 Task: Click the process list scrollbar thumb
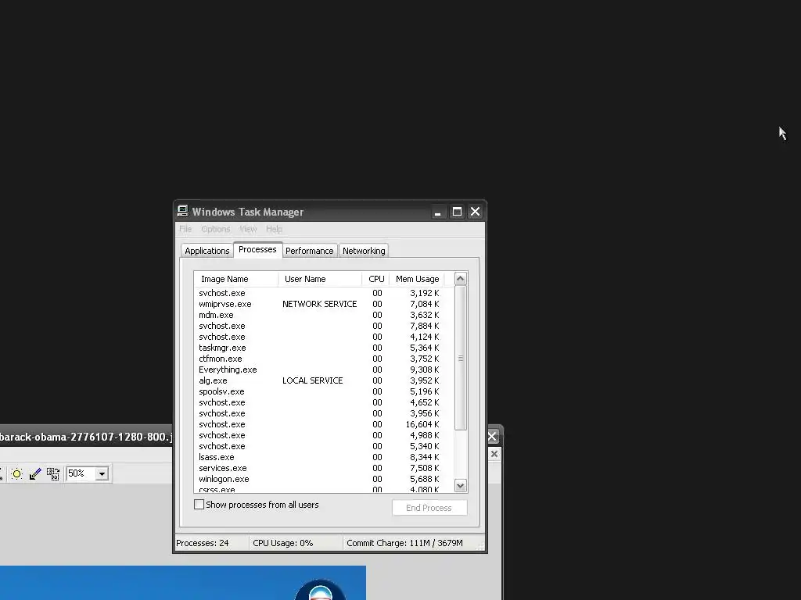(460, 358)
